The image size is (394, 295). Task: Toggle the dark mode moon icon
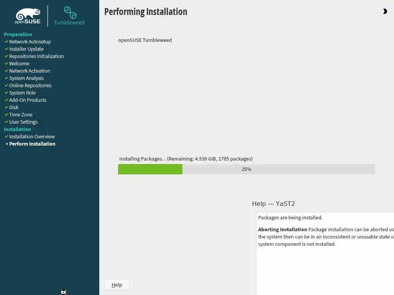tap(385, 11)
